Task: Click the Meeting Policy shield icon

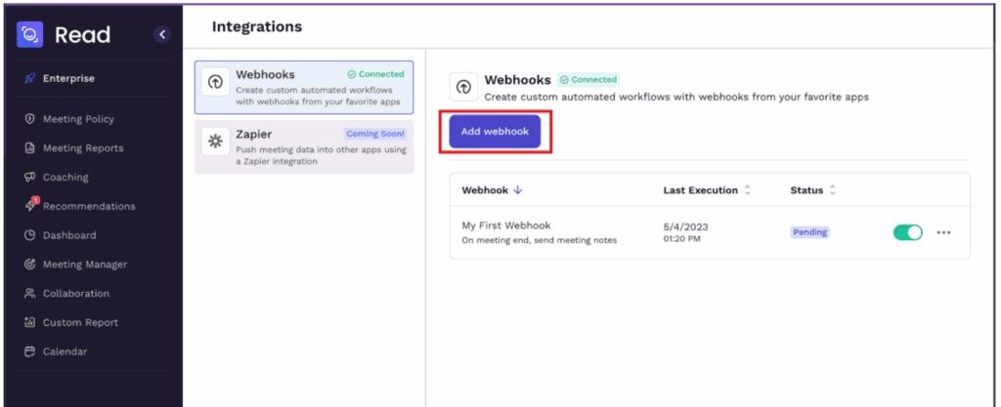Action: click(x=30, y=119)
